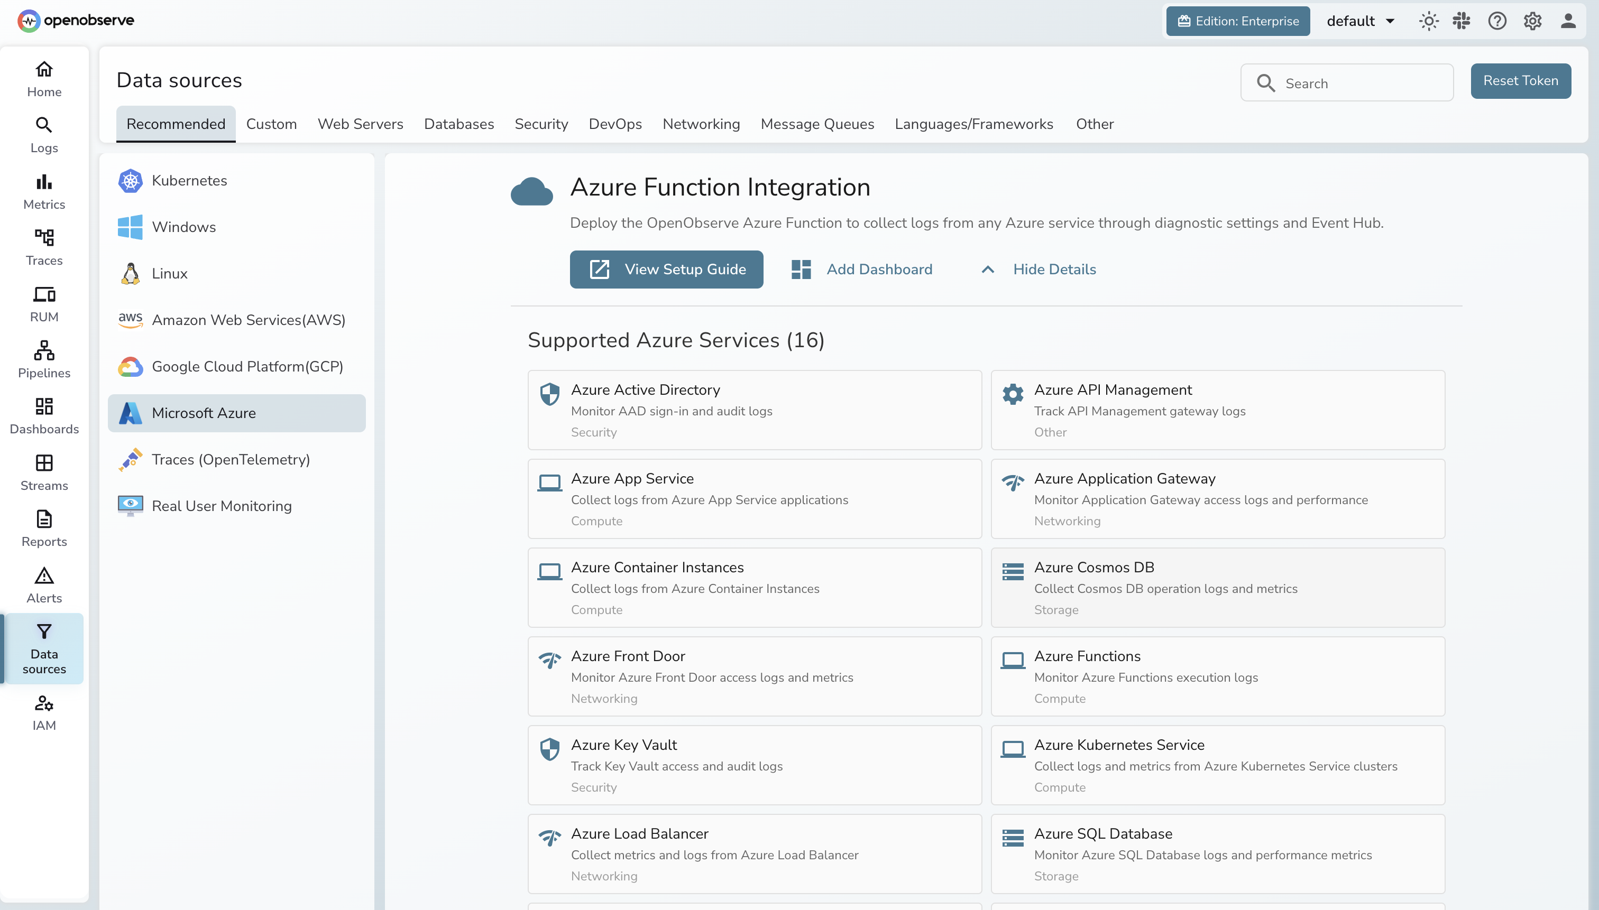The image size is (1599, 910).
Task: Switch to the Databases tab
Action: point(458,124)
